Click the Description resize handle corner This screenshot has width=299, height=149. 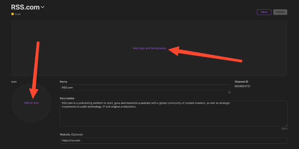pos(286,125)
